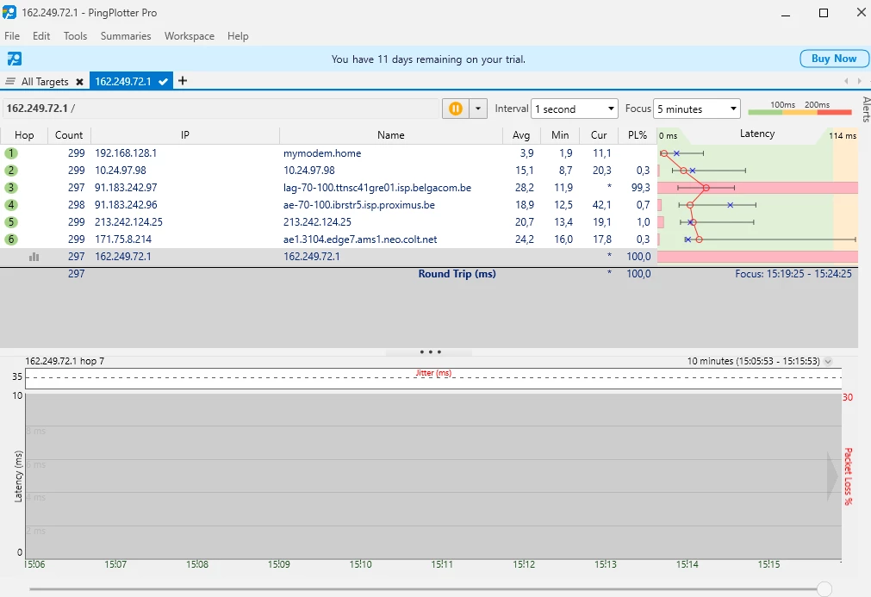Add a new target tab with the plus icon
This screenshot has height=597, width=871.
(x=183, y=81)
